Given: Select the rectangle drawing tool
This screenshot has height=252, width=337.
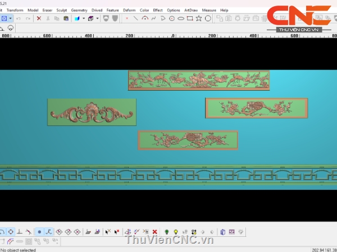Looking at the screenshot, I should click(190, 18).
